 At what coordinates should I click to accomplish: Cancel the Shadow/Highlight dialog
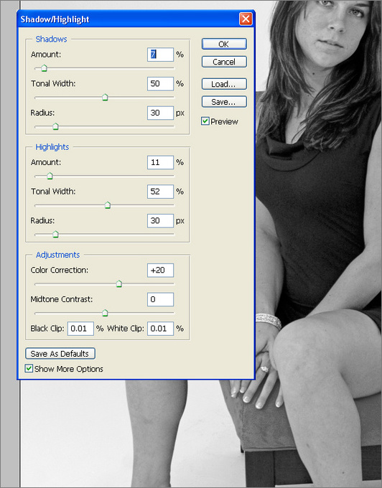click(224, 62)
